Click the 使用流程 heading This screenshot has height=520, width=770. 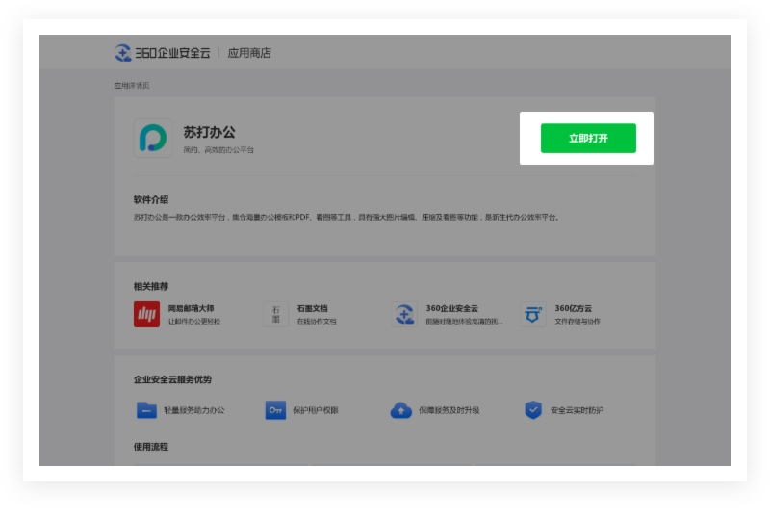pyautogui.click(x=151, y=447)
